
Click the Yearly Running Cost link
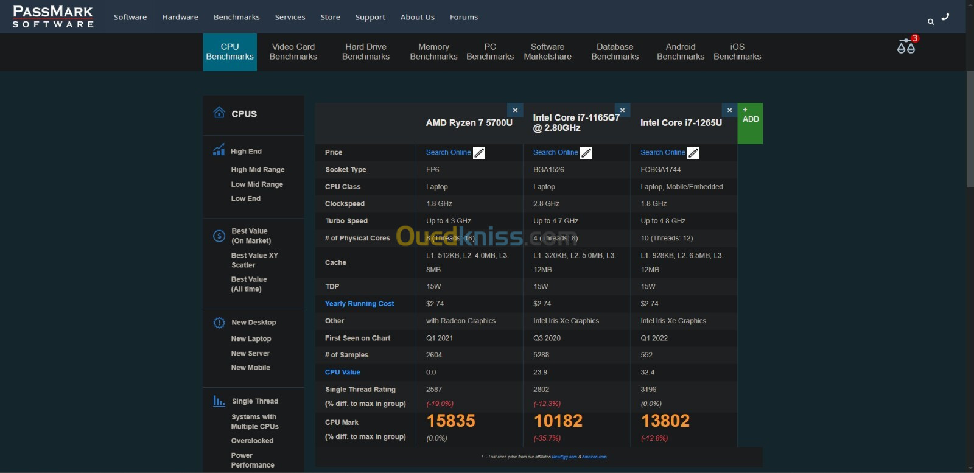(359, 304)
